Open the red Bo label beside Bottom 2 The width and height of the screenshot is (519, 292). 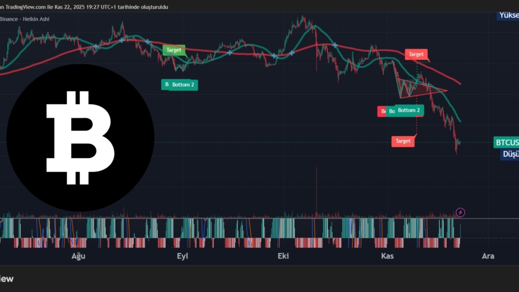pyautogui.click(x=383, y=111)
